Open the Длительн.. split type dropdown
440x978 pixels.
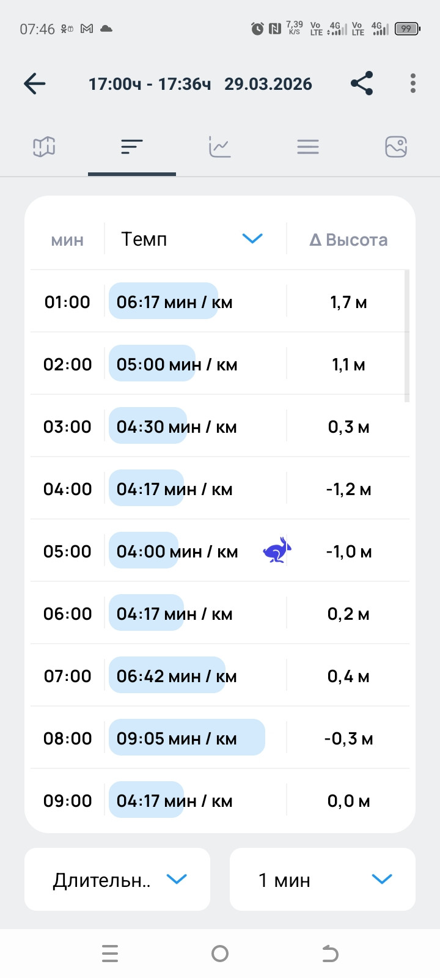click(x=117, y=879)
